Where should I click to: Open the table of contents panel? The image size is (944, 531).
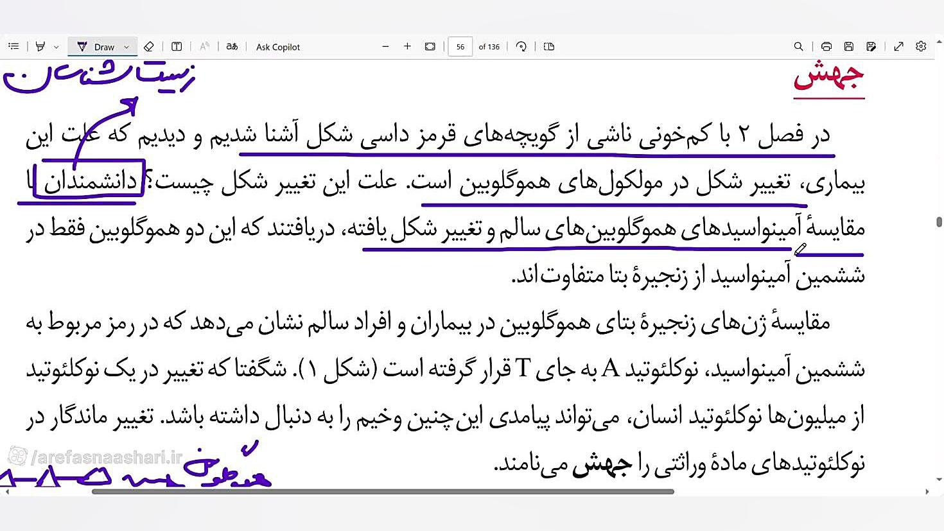pyautogui.click(x=13, y=46)
